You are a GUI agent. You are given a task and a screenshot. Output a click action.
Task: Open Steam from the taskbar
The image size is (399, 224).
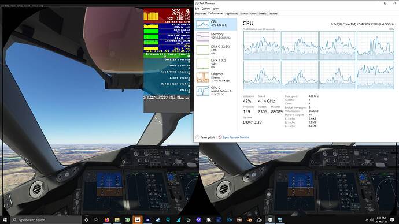tap(158, 220)
